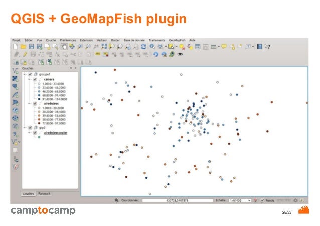This screenshot has width=320, height=226.
Task: Toggle the Rendu render checkbox
Action: 262,201
